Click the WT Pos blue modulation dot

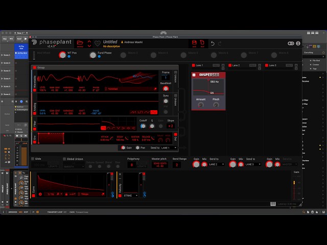(69, 57)
